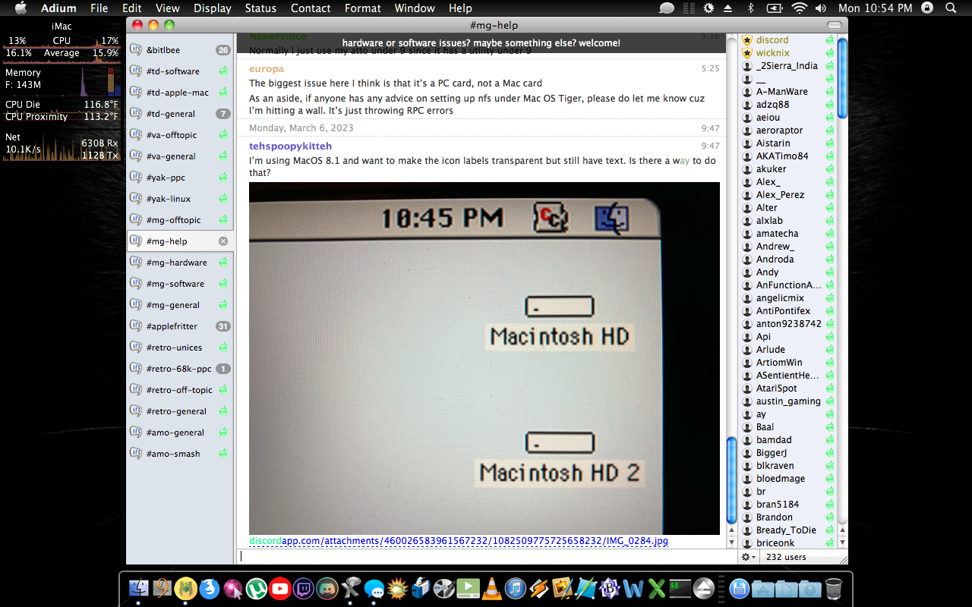
Task: Click the clock showing Mon 10:54 PM
Action: tap(875, 8)
